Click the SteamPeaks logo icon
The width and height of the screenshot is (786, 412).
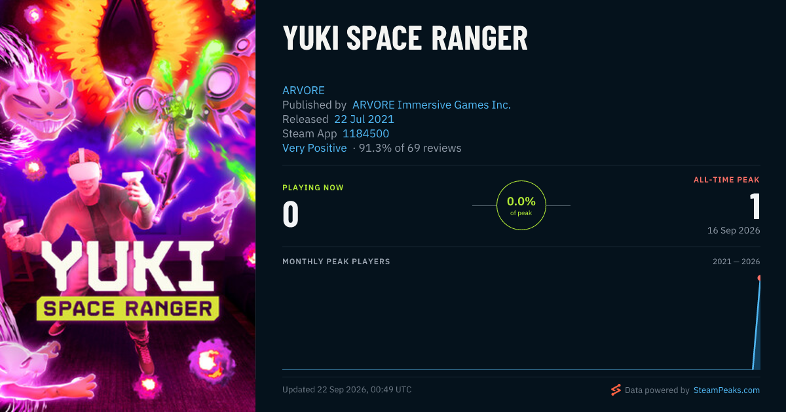coord(616,390)
